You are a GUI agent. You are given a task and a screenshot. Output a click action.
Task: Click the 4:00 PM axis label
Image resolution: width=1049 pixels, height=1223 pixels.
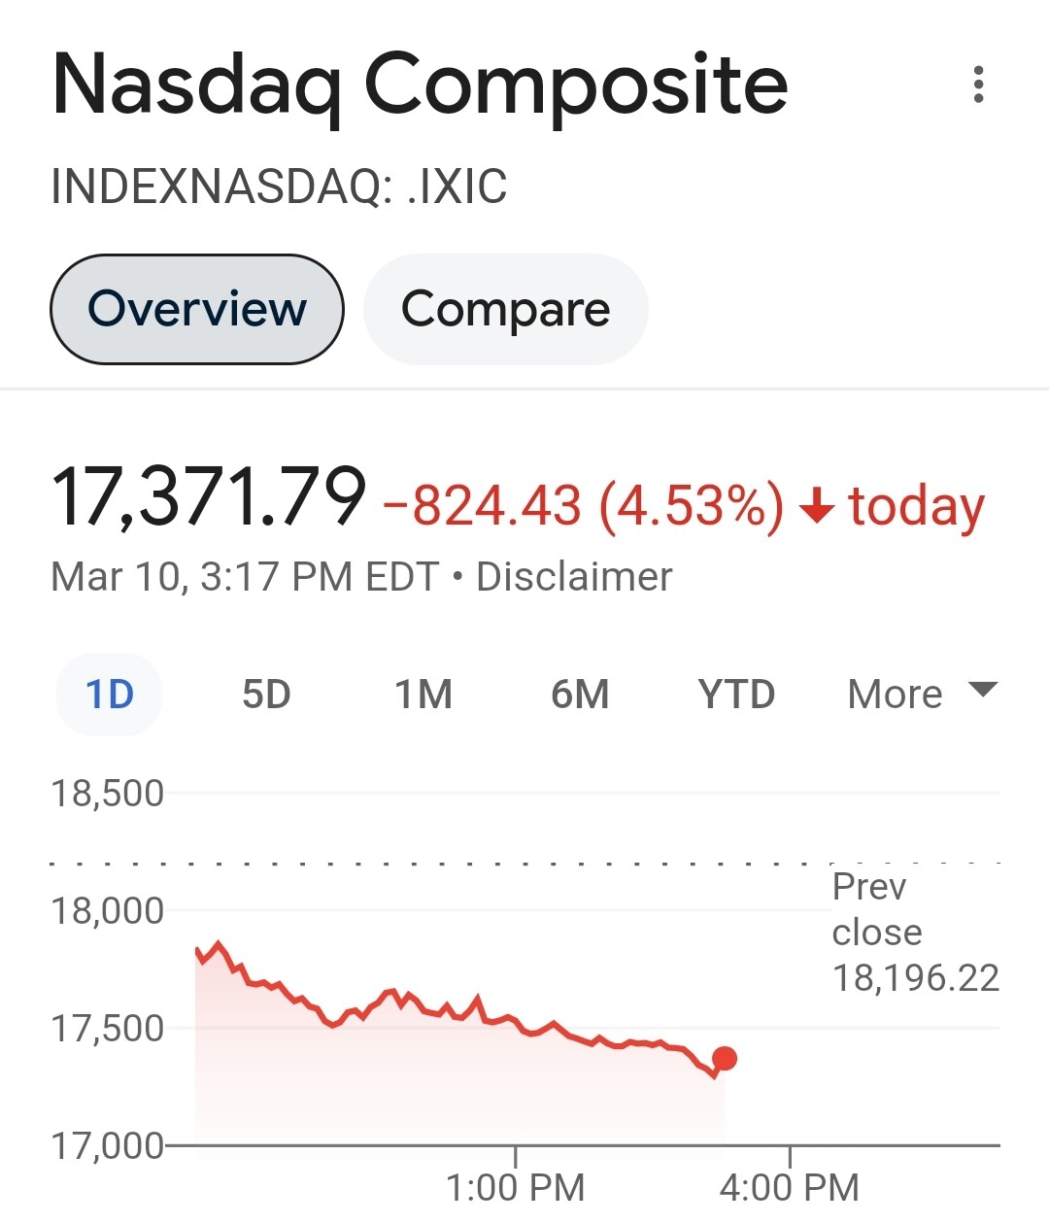pos(789,1187)
